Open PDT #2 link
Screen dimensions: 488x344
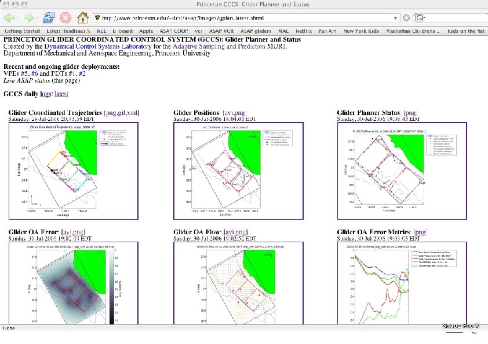pyautogui.click(x=82, y=73)
